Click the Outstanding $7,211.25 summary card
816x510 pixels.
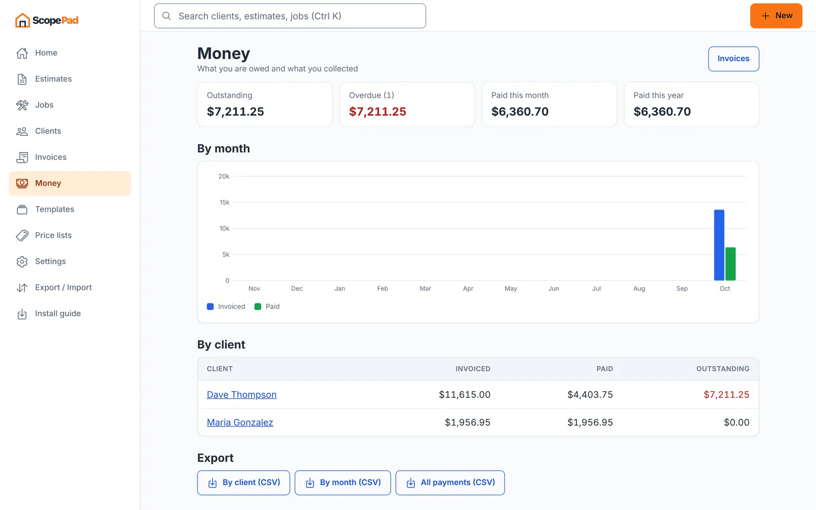(265, 104)
